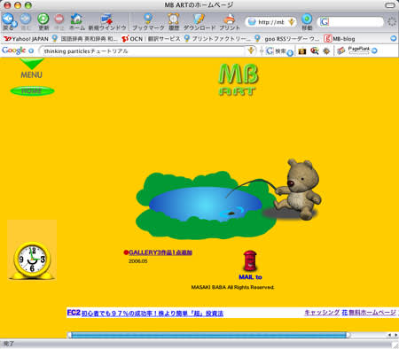Click the scrollbar right arrow
This screenshot has width=399, height=349.
[x=395, y=335]
